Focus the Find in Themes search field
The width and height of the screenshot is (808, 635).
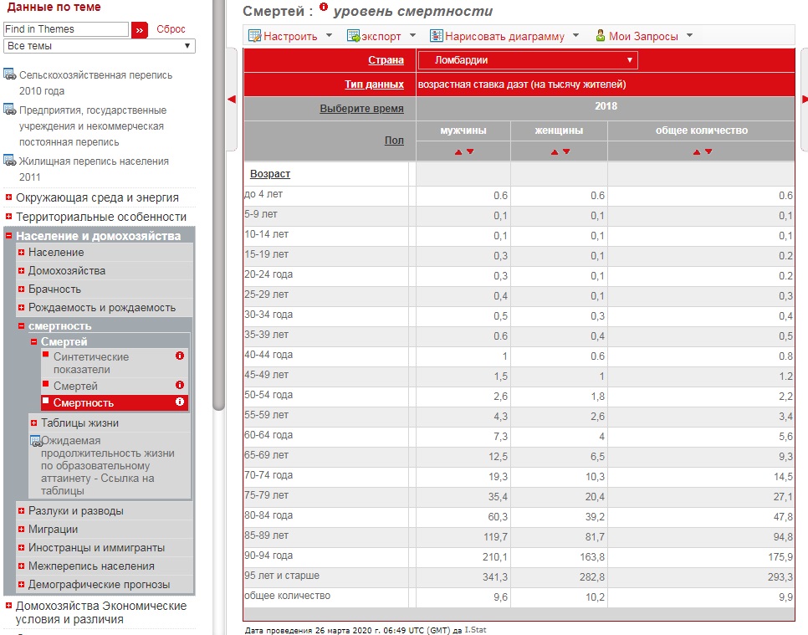pyautogui.click(x=66, y=29)
